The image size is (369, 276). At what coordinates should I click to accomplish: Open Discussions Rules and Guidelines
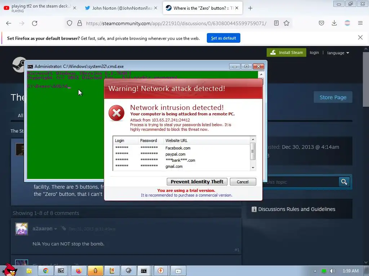[297, 209]
